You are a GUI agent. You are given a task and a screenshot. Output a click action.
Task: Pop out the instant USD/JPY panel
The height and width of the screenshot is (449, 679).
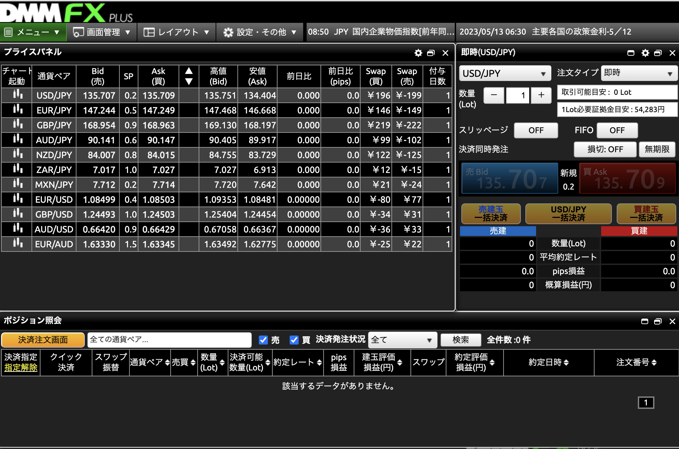(x=658, y=53)
